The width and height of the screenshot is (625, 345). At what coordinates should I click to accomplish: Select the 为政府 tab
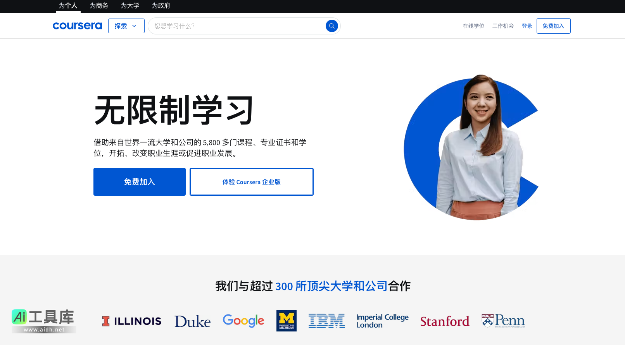point(161,6)
